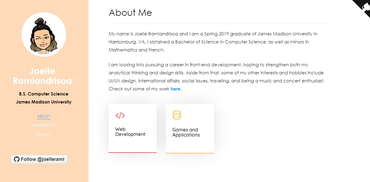The image size is (370, 182).
Task: Jump to the CONTACT section
Action: (44, 135)
